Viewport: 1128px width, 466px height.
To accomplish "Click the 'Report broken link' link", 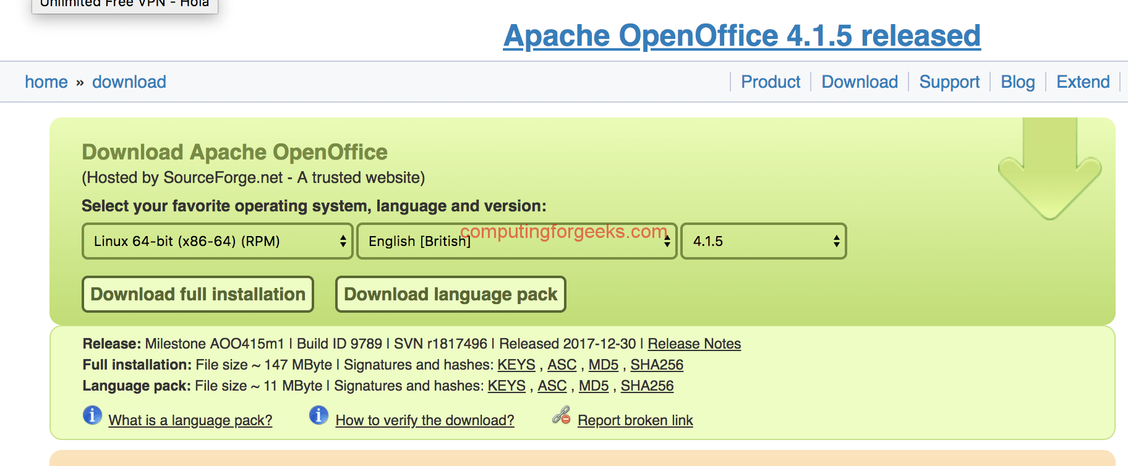I will click(635, 420).
